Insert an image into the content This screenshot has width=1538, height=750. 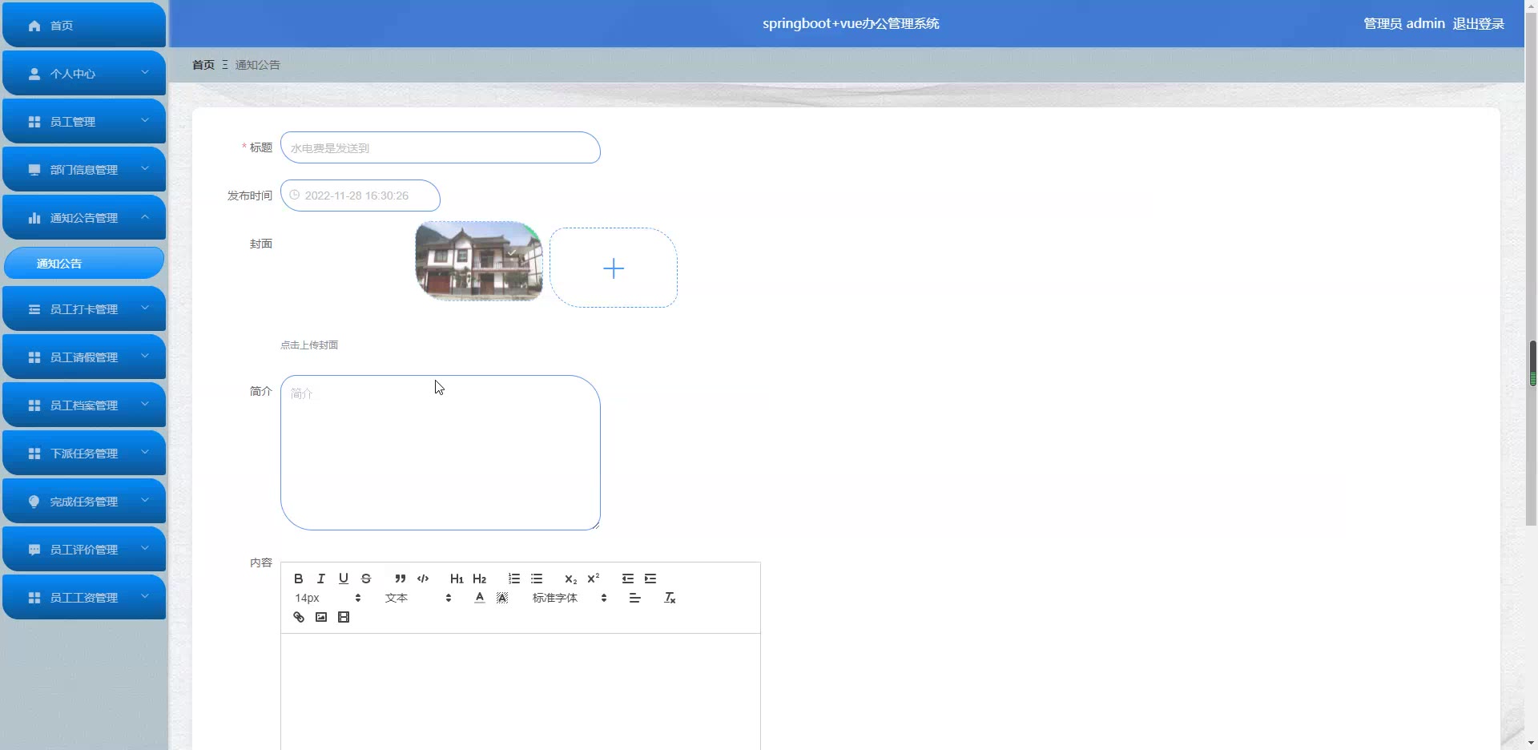320,617
